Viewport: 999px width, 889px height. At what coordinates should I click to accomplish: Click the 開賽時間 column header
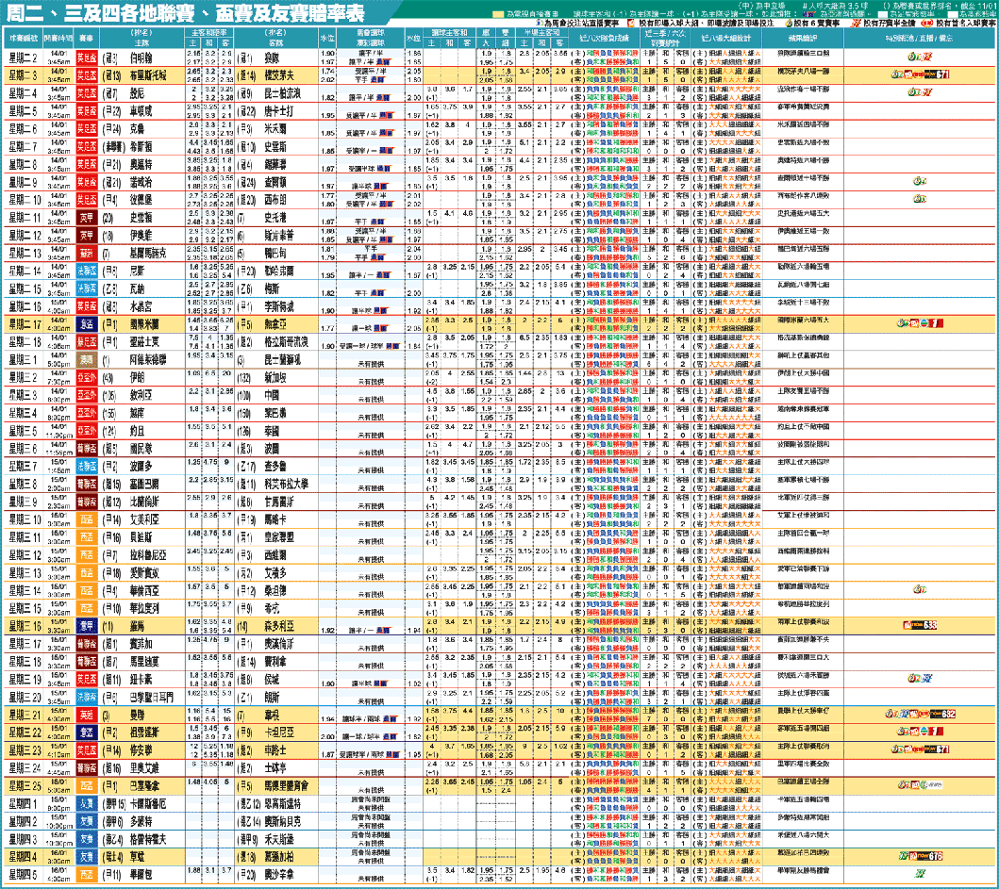(x=58, y=38)
